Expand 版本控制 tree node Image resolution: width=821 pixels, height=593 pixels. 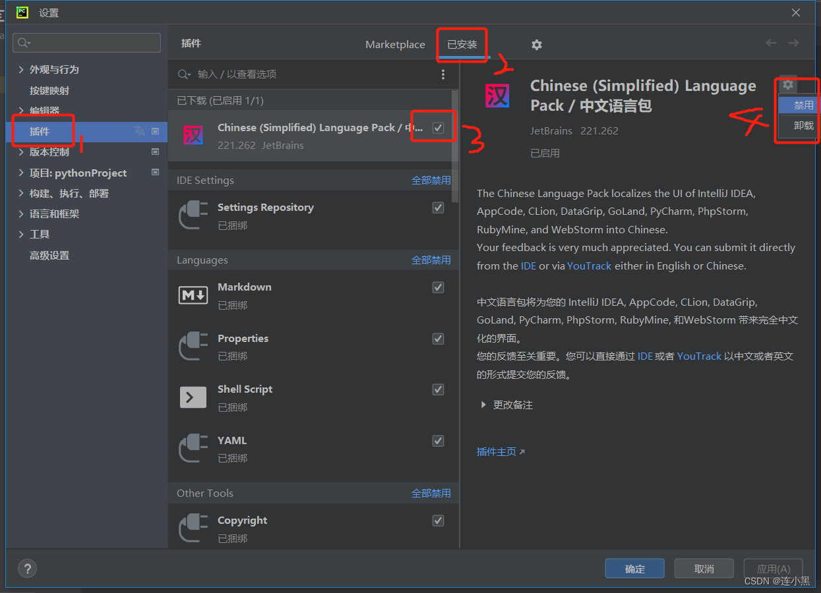tap(22, 152)
